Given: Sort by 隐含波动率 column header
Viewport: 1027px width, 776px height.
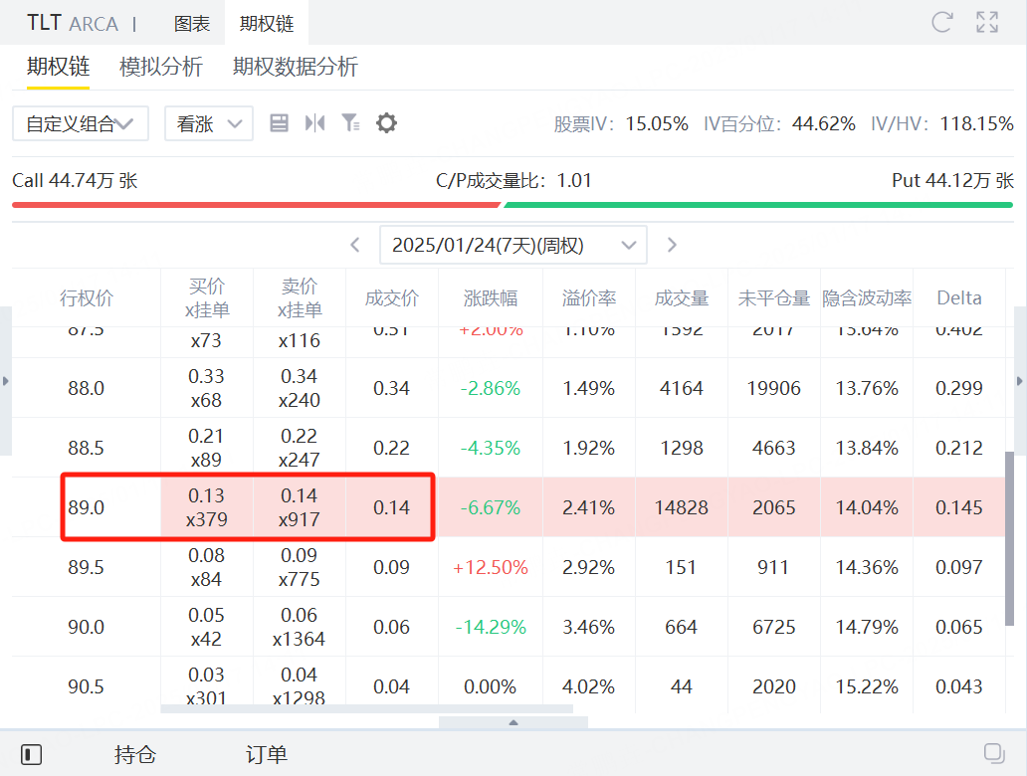Looking at the screenshot, I should (867, 297).
